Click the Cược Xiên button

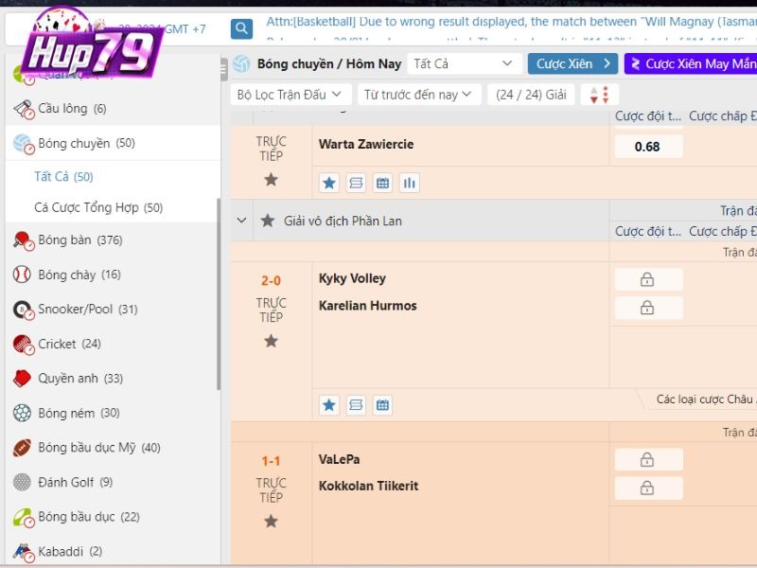pyautogui.click(x=572, y=63)
